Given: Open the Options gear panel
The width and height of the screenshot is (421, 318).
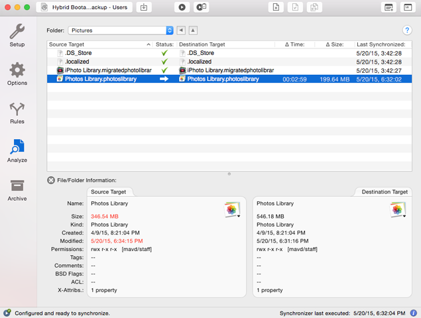Looking at the screenshot, I should point(17,74).
